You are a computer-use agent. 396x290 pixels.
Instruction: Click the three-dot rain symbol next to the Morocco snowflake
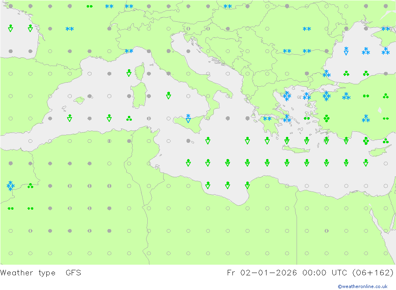coord(30,186)
